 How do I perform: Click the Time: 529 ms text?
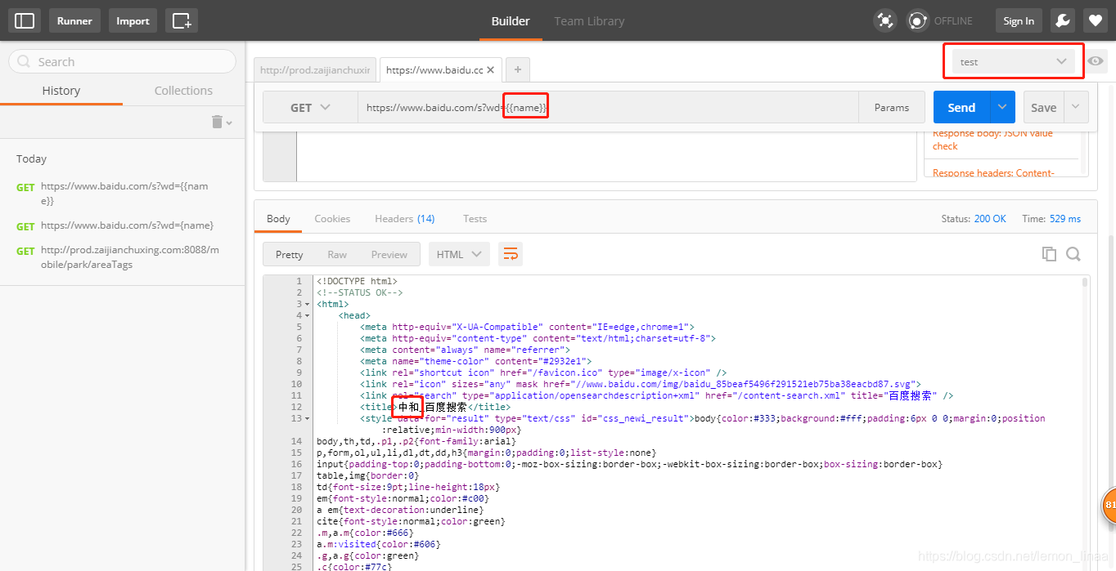(1051, 219)
